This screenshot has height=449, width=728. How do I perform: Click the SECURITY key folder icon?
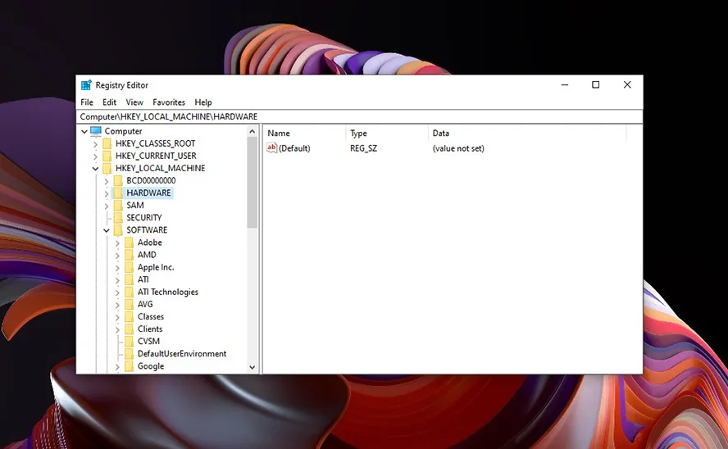(x=117, y=218)
